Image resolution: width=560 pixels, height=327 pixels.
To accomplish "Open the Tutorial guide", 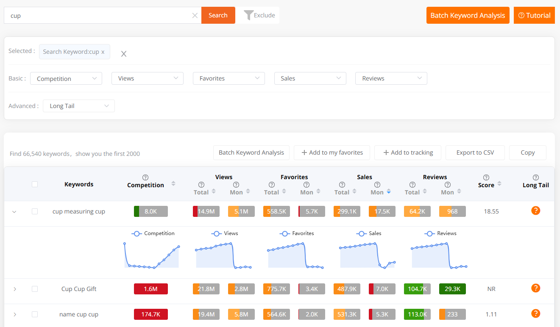I will pos(534,15).
